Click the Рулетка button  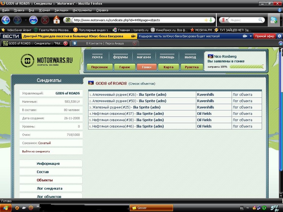(192, 67)
